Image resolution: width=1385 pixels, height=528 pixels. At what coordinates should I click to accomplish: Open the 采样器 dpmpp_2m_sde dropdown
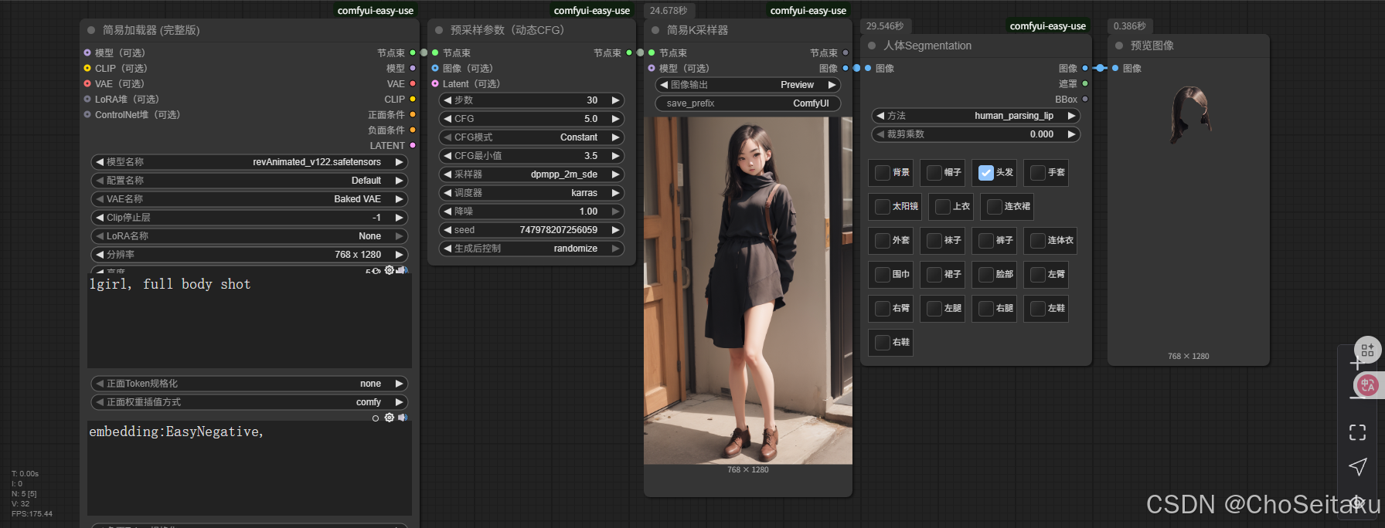[532, 174]
